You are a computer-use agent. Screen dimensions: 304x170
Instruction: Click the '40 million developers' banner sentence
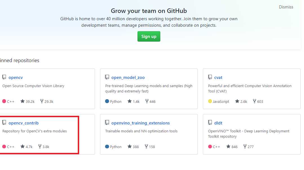pyautogui.click(x=149, y=22)
